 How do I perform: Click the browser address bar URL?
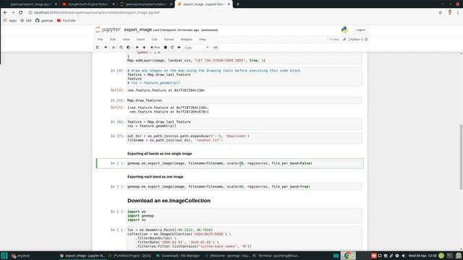click(x=96, y=12)
